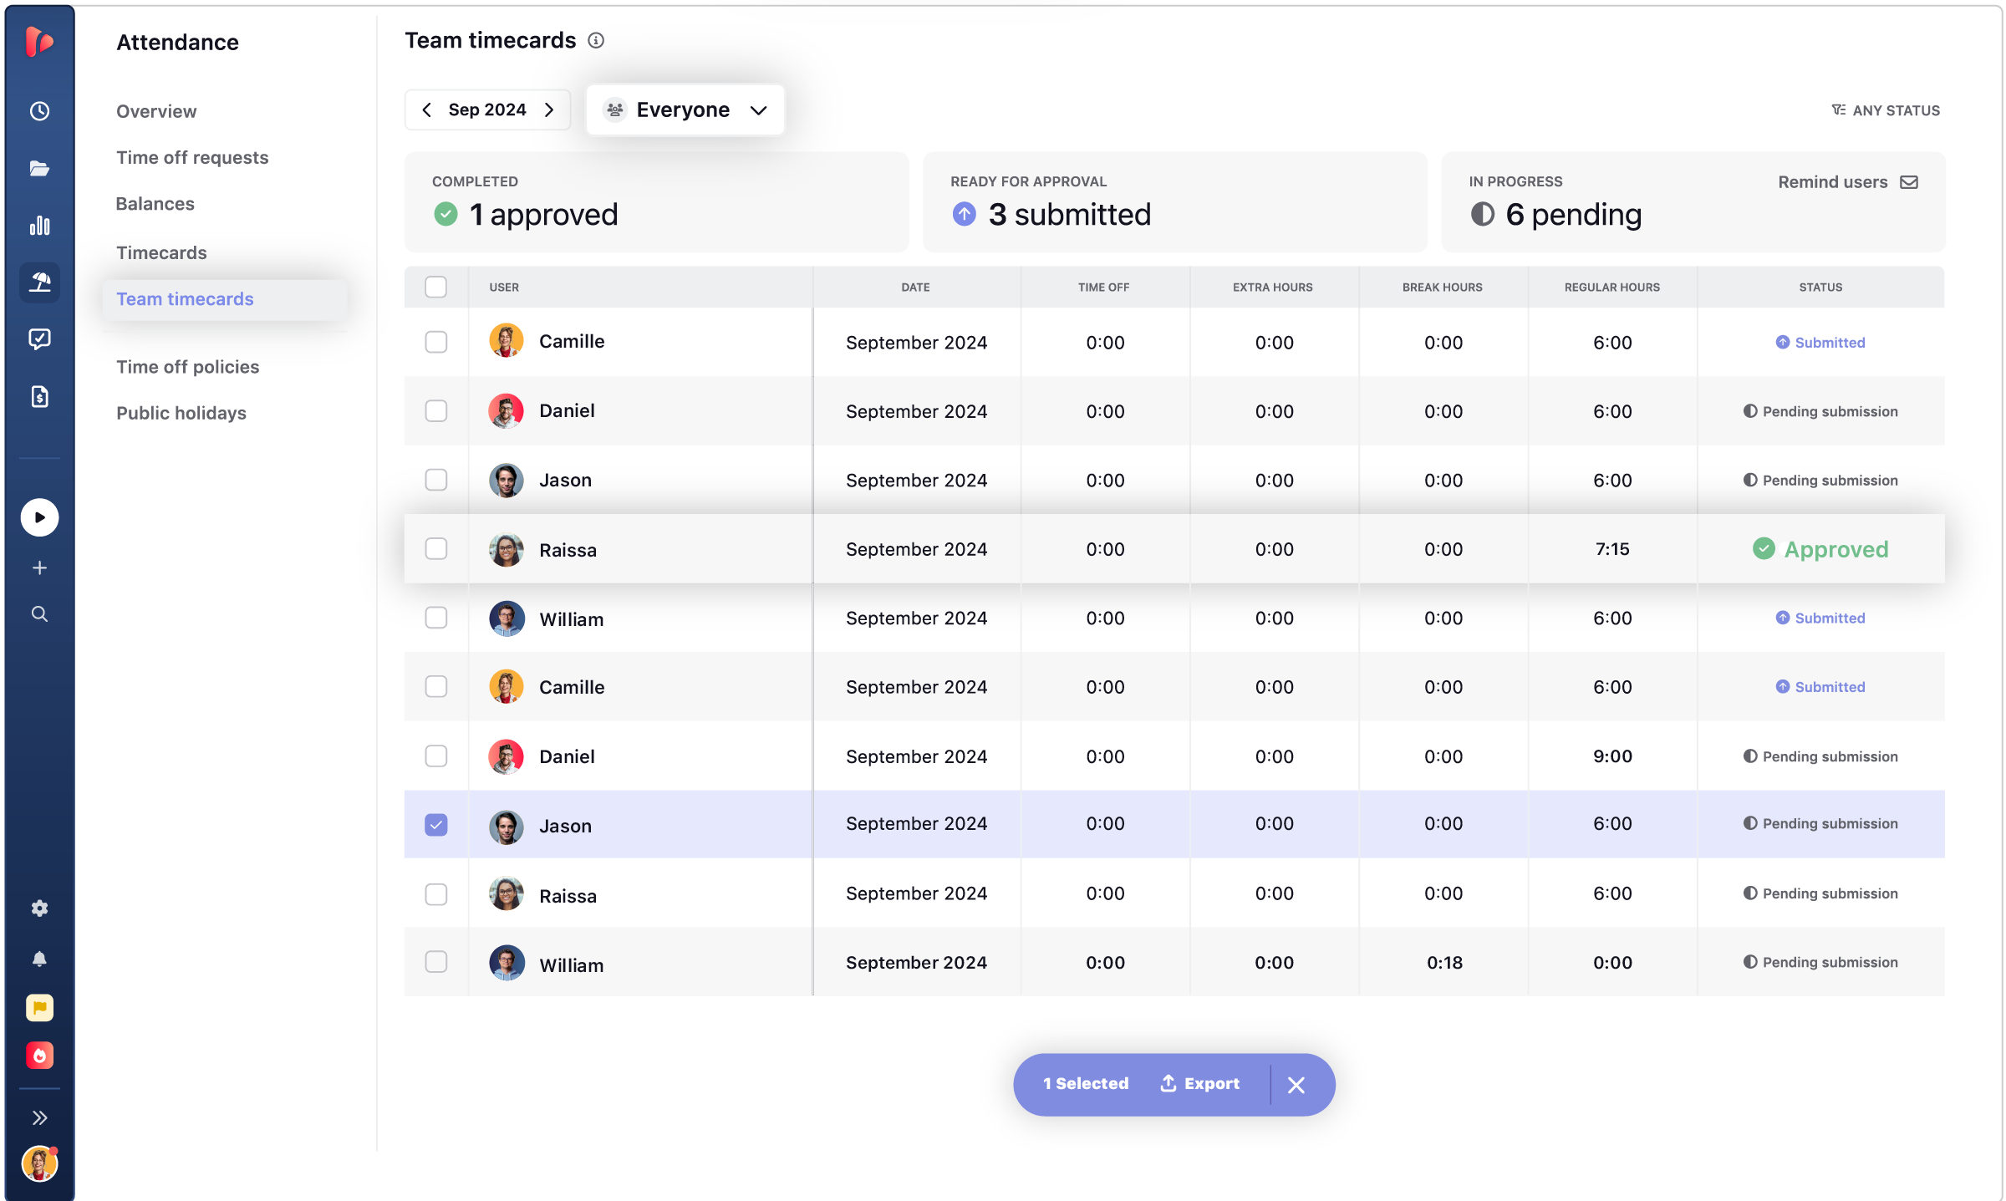Click the Submitted status on William's row
The width and height of the screenshot is (2006, 1201).
coord(1820,618)
